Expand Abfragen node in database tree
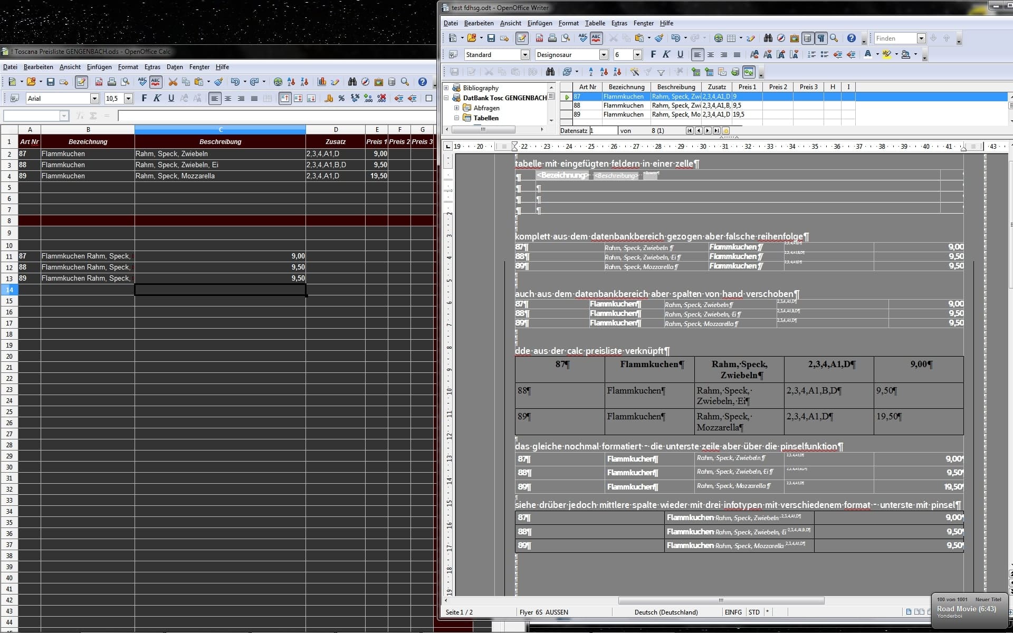Viewport: 1013px width, 633px height. (457, 108)
